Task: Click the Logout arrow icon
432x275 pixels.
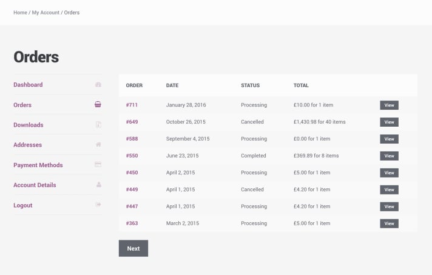Action: 98,205
